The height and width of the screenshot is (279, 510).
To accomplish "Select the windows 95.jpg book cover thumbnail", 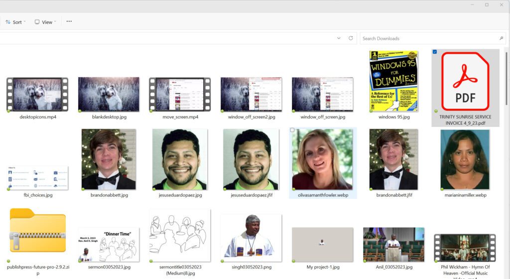I will coord(394,81).
